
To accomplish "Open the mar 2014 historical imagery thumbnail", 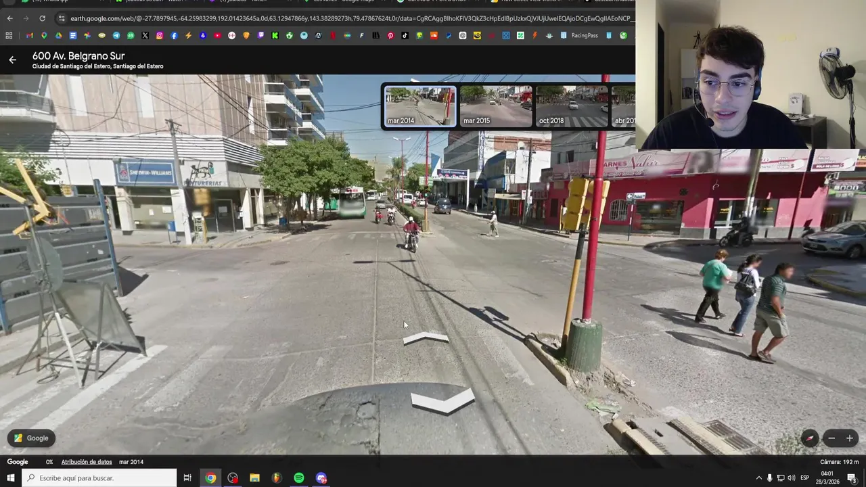I will tap(420, 106).
